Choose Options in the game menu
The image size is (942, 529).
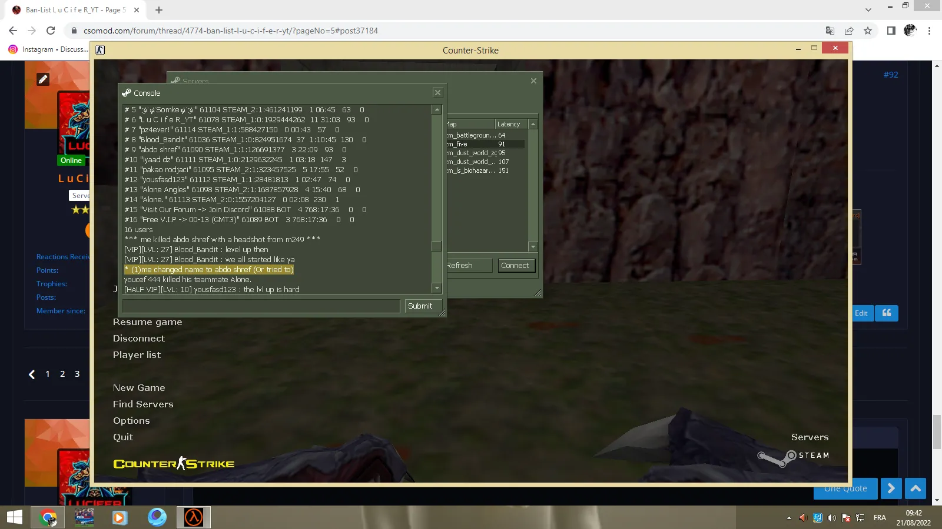click(131, 421)
